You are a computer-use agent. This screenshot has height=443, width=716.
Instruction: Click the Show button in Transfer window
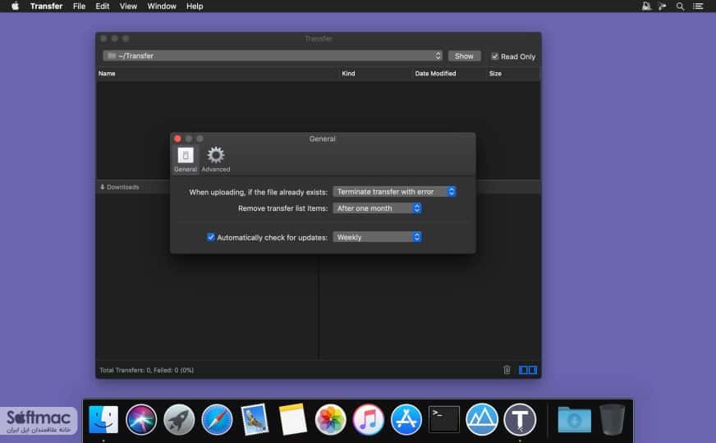click(464, 56)
